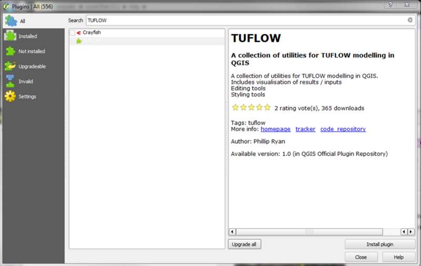Screen dimensions: 421x266
Task: Rate the plugin with the fifth star
Action: tap(267, 108)
